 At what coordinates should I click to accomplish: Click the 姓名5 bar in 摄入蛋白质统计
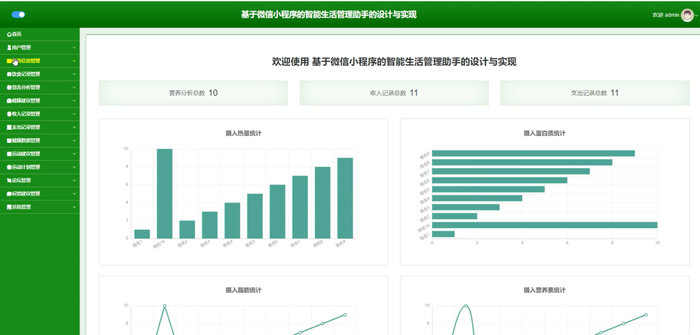(488, 189)
